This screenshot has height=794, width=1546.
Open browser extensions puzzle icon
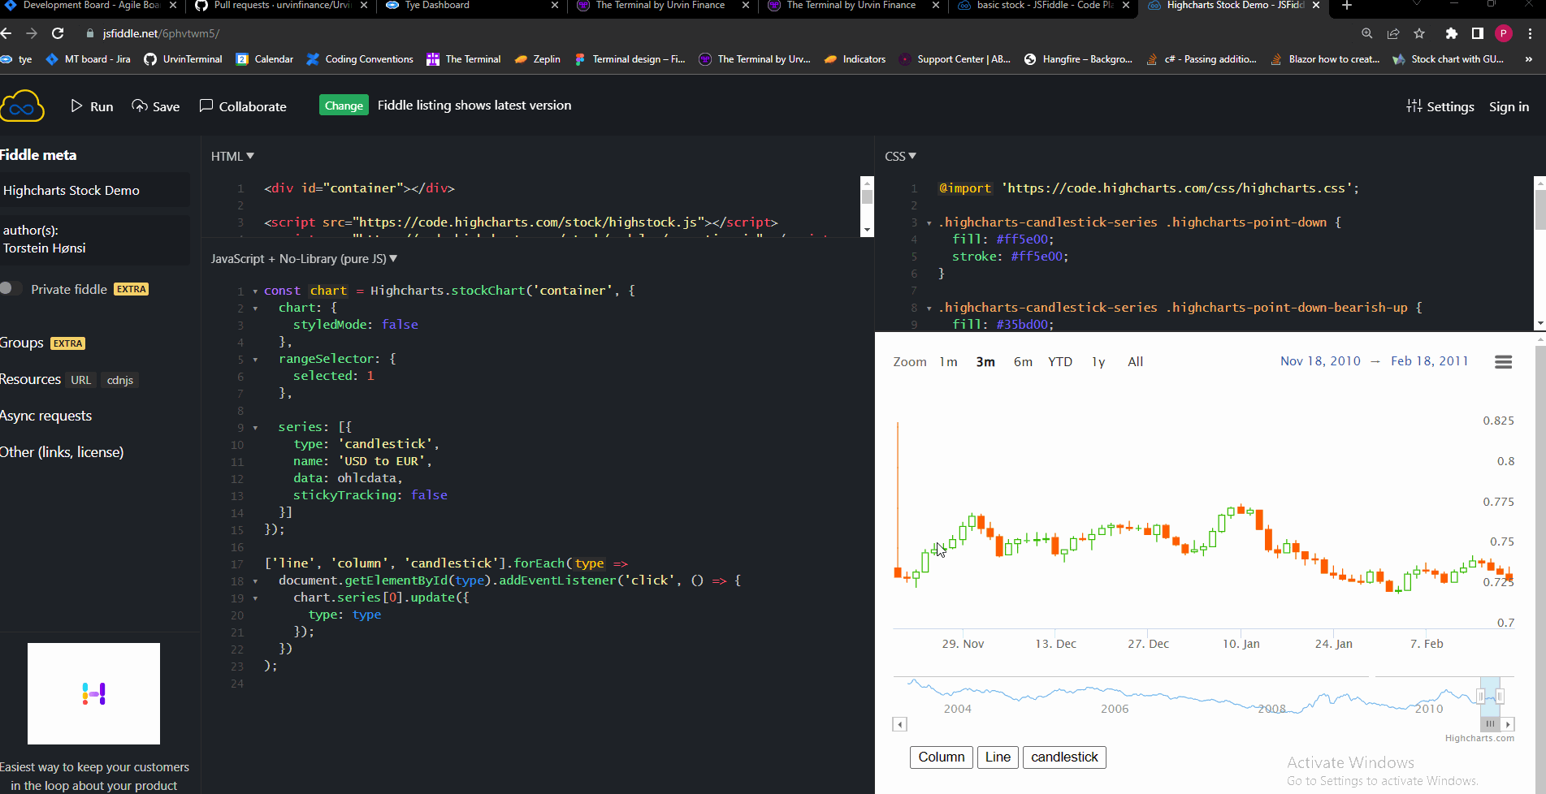click(x=1451, y=34)
